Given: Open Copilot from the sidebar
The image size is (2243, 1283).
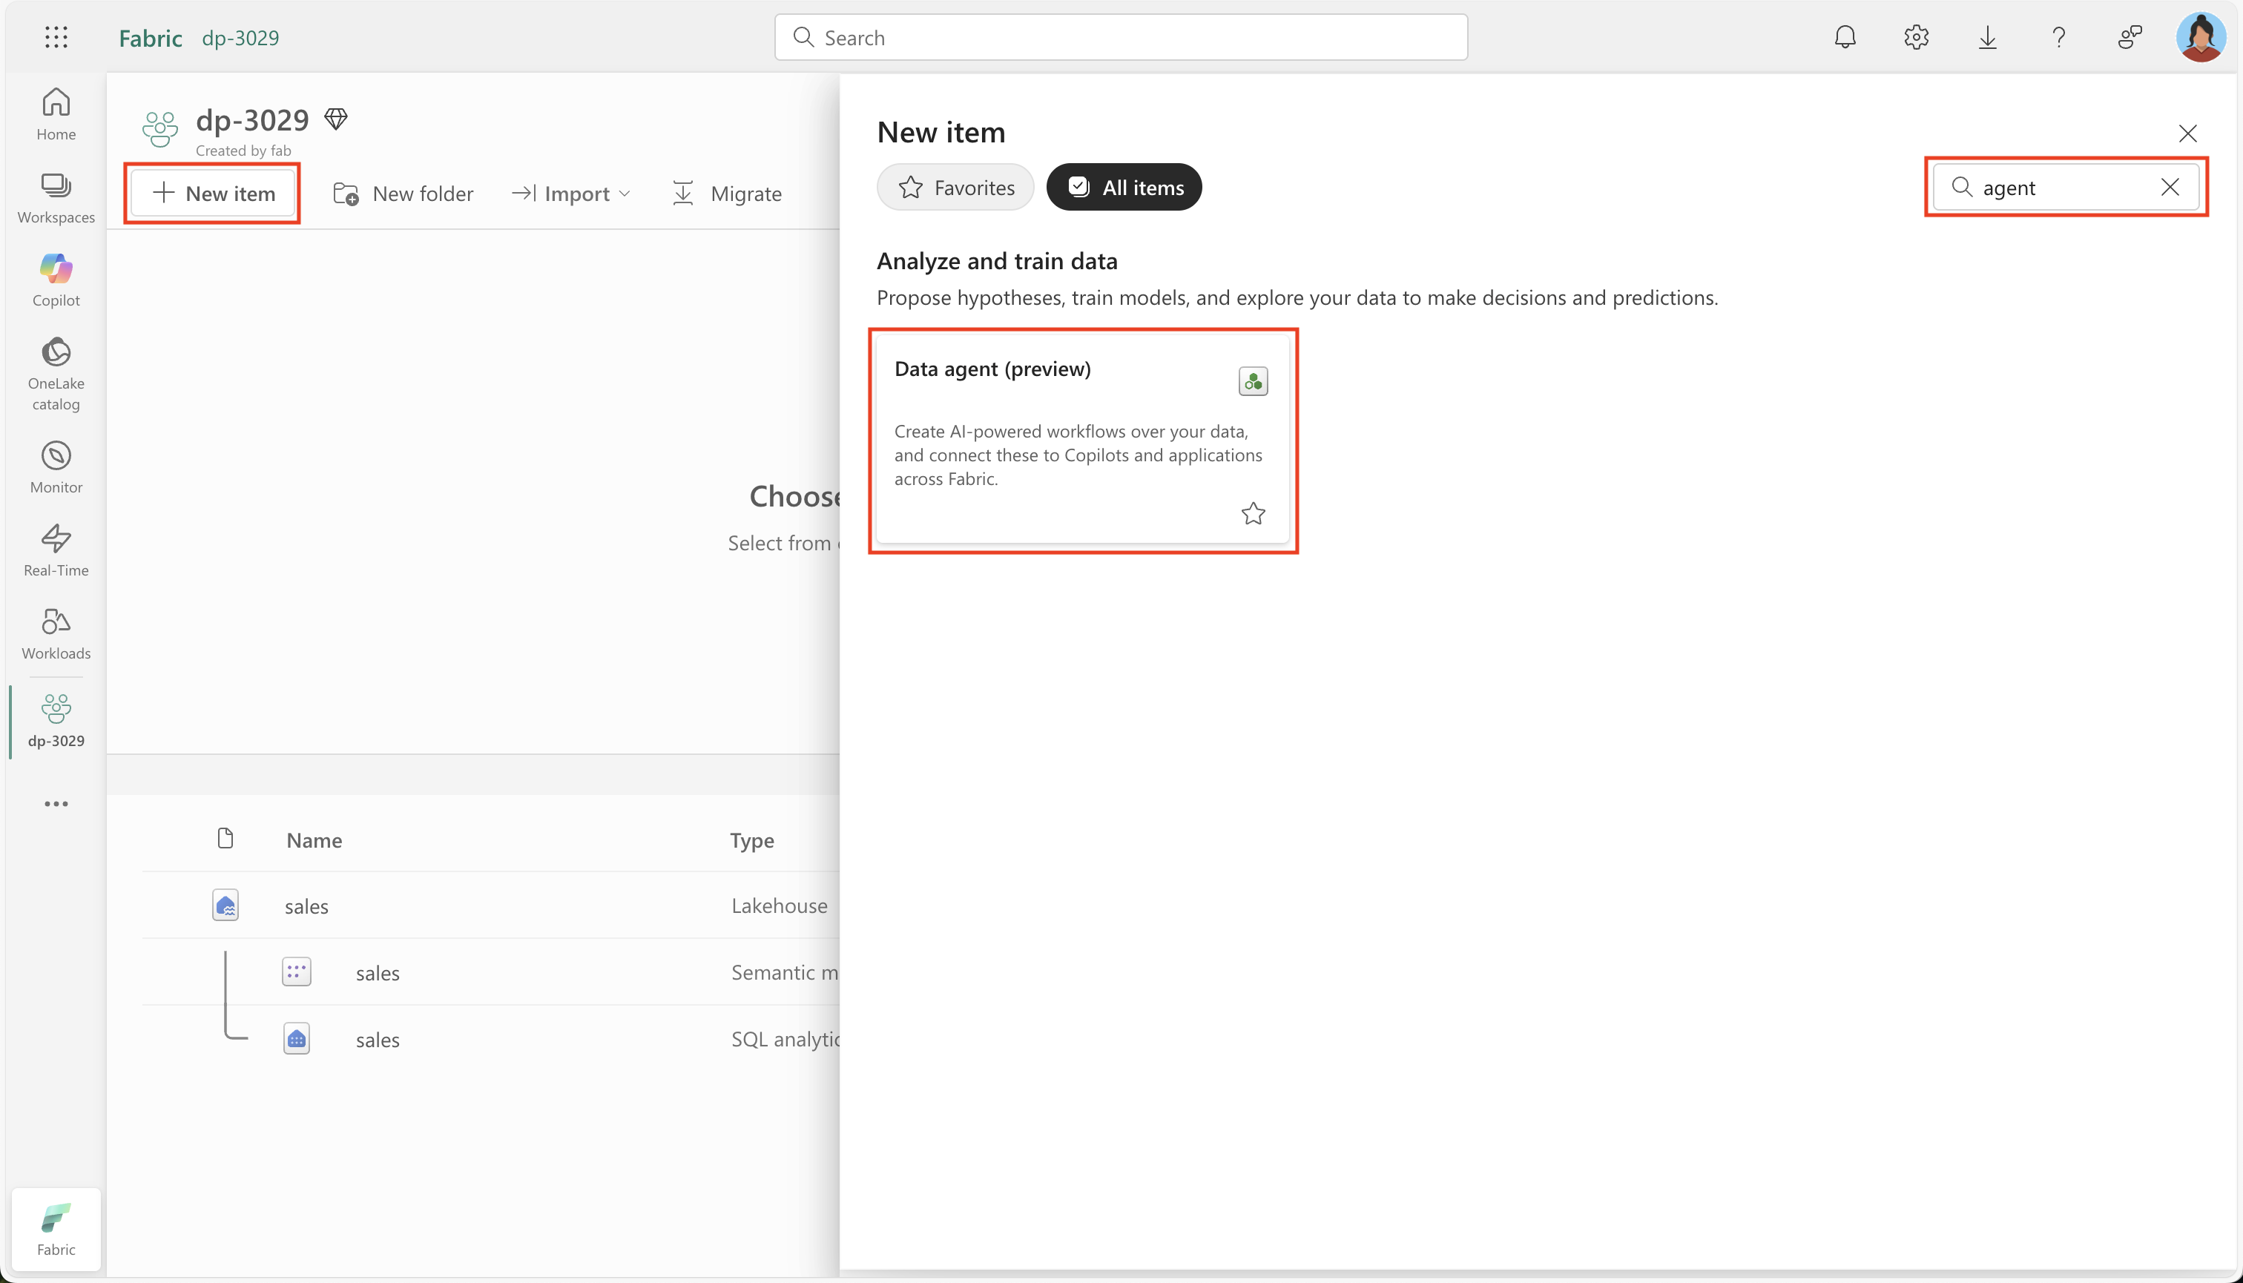Looking at the screenshot, I should (56, 280).
